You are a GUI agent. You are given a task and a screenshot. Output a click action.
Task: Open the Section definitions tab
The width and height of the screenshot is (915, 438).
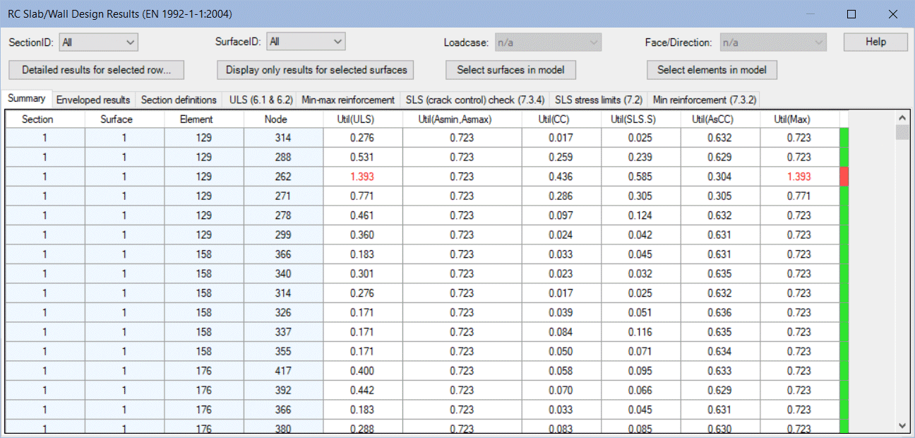coord(179,100)
